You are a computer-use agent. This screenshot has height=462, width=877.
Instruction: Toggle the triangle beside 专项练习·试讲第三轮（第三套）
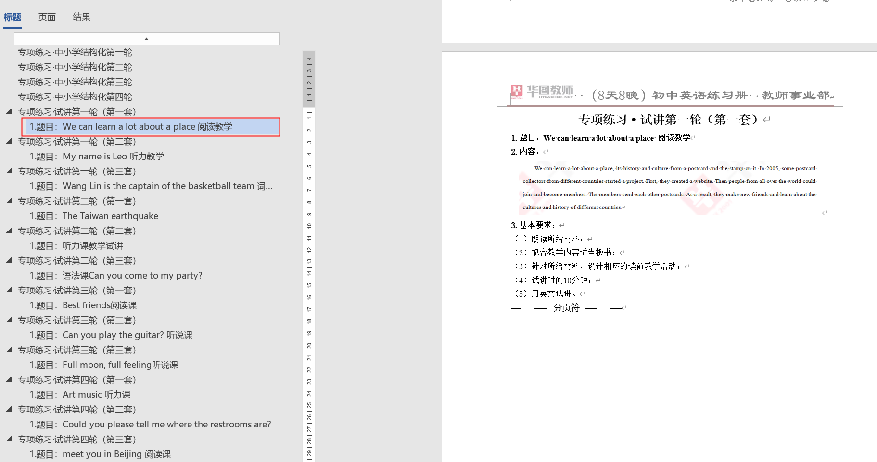tap(9, 350)
